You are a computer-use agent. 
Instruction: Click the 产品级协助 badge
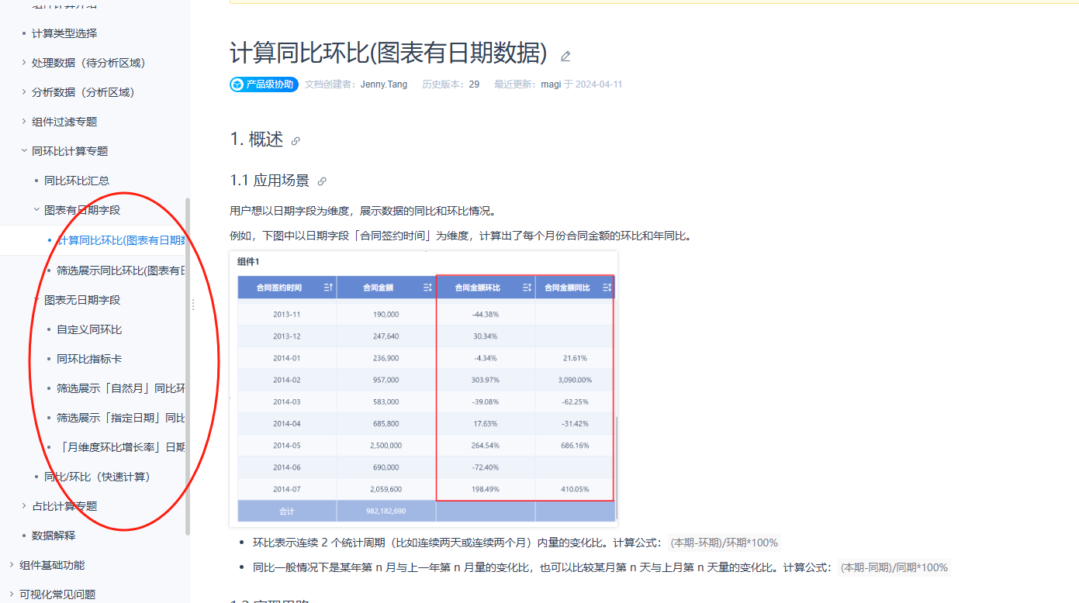(x=264, y=84)
